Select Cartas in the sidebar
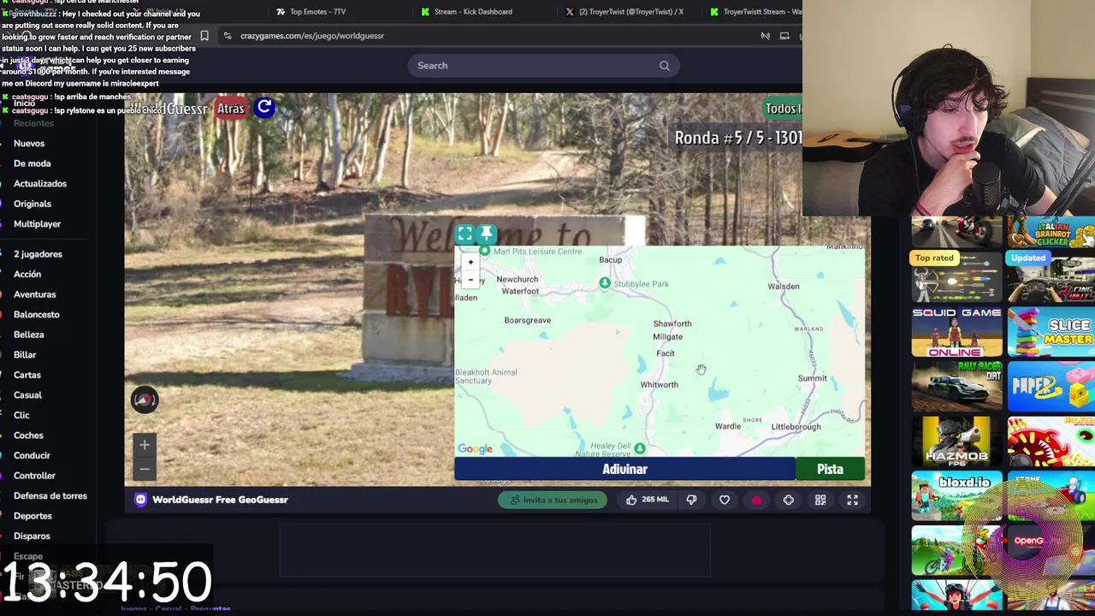Viewport: 1095px width, 616px height. 27,375
